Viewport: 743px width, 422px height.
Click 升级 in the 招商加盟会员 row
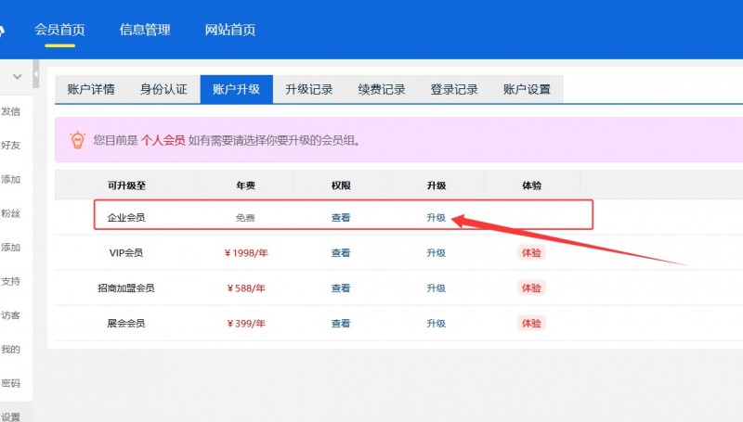[x=436, y=288]
